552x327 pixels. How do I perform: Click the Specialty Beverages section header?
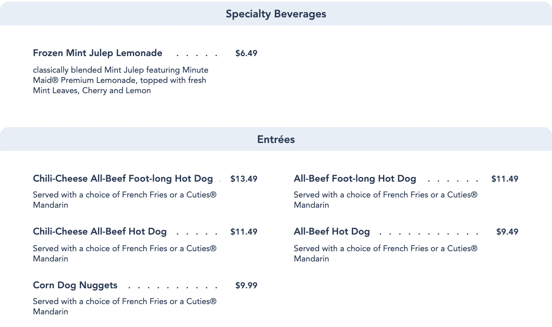(276, 14)
